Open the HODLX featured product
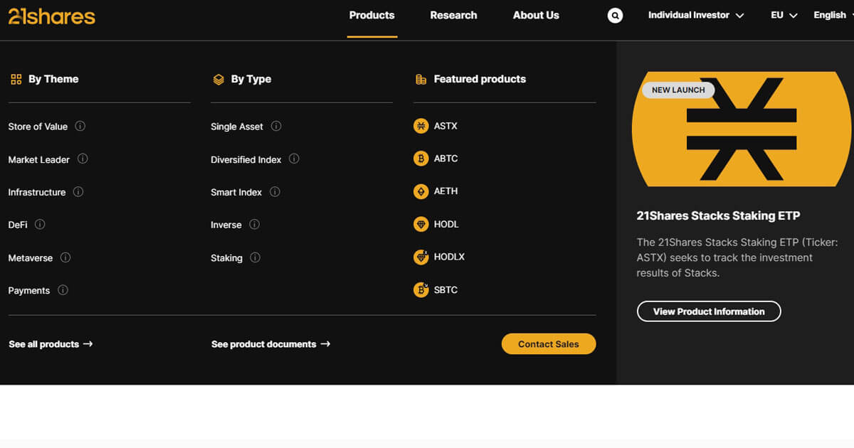Viewport: 854px width, 448px height. [x=449, y=257]
